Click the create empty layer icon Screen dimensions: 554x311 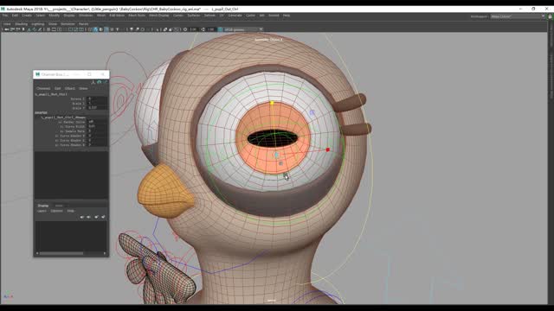click(x=96, y=217)
